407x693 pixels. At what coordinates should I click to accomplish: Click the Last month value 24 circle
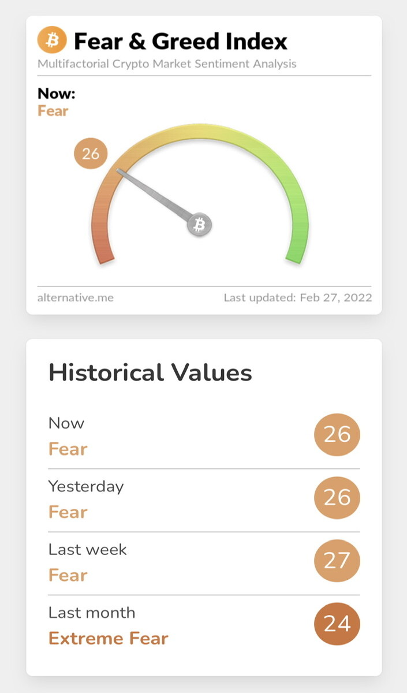[x=337, y=623]
